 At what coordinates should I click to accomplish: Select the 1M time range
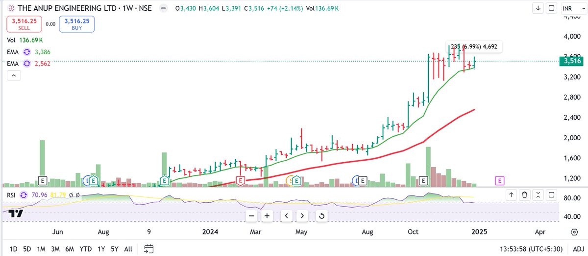(x=42, y=249)
